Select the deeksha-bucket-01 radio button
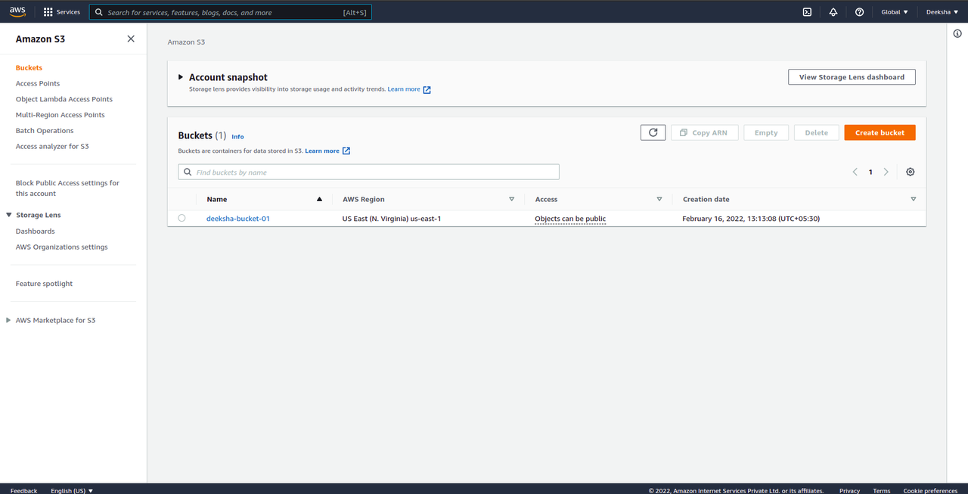The height and width of the screenshot is (494, 968). coord(181,218)
